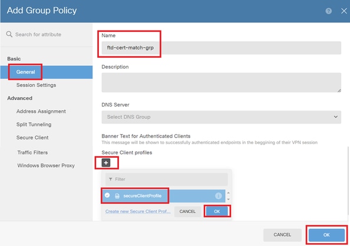This screenshot has width=350, height=246.
Task: Click the Create new Secure Client Profile link
Action: [138, 211]
